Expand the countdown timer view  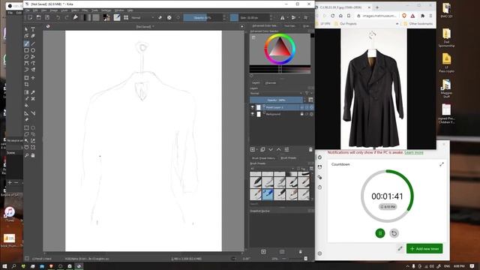(x=442, y=164)
